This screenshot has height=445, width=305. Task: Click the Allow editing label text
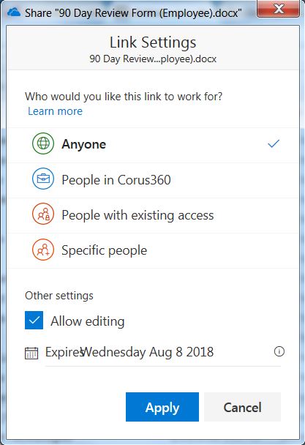click(87, 321)
